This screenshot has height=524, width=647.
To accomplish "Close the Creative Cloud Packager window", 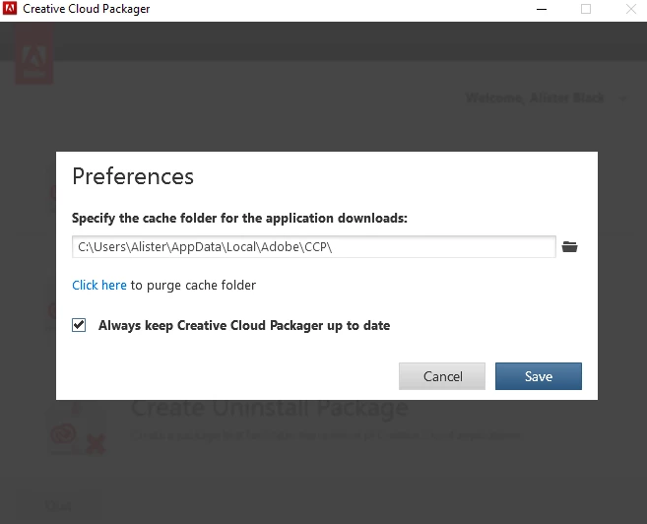I will pos(631,9).
